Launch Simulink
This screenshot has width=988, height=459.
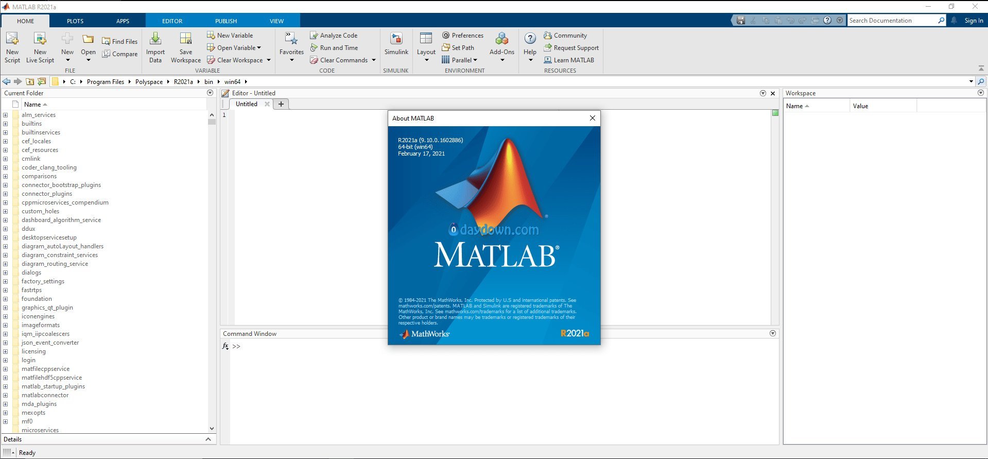[396, 43]
